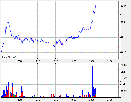This screenshot has height=102, width=131.
Task: Click the 1930 label under volume chart
Action: [74, 100]
